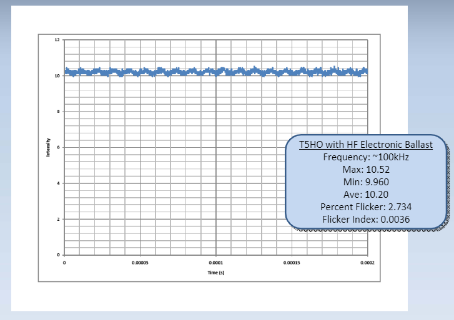Click the y-axis label 2
The height and width of the screenshot is (320, 454).
tap(59, 219)
